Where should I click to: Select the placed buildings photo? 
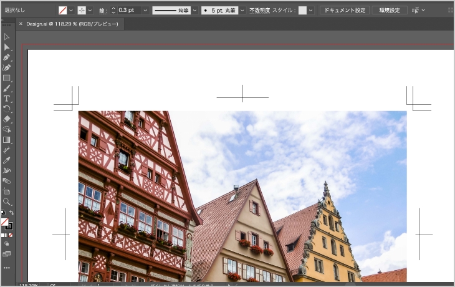tap(242, 197)
